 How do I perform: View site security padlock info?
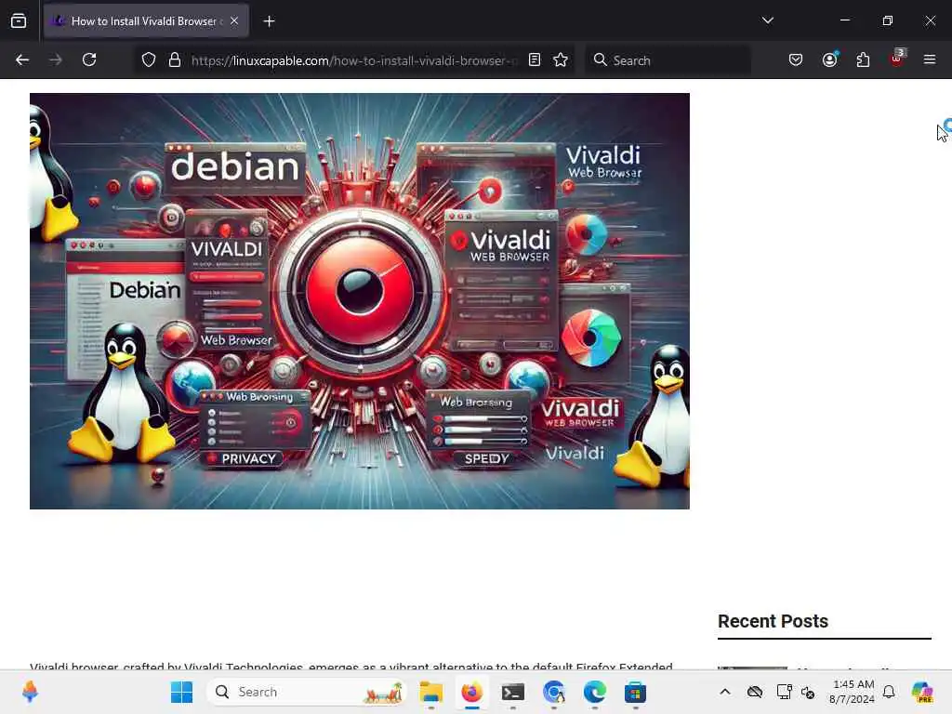[x=175, y=60]
